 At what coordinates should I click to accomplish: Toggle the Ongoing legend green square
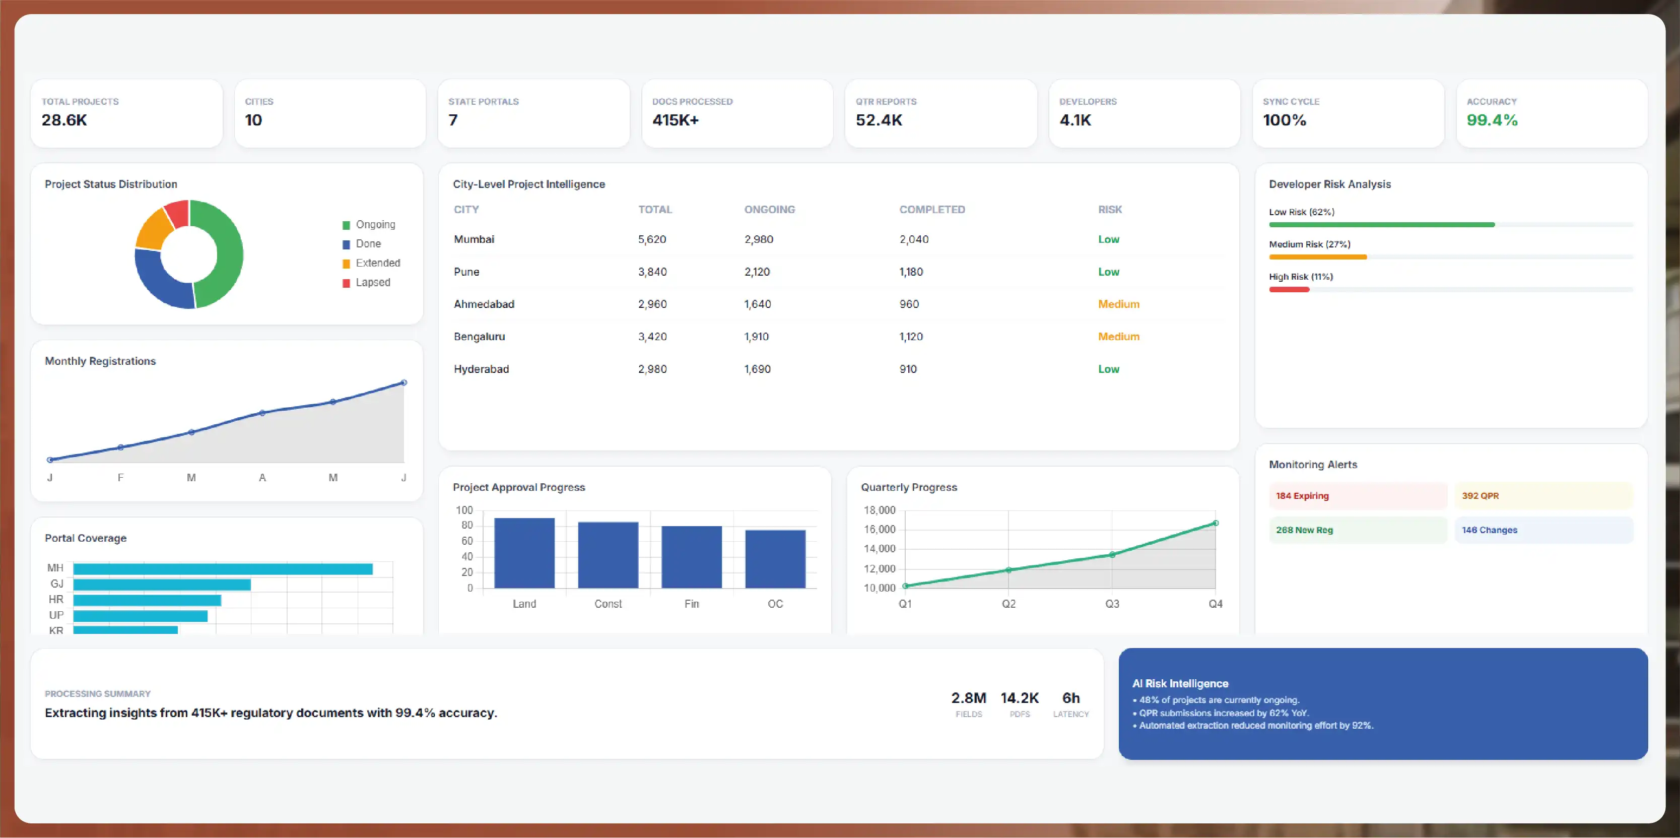tap(346, 225)
